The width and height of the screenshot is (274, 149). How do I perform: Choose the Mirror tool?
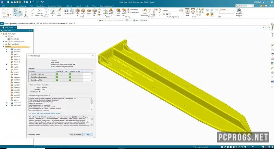pyautogui.click(x=111, y=12)
